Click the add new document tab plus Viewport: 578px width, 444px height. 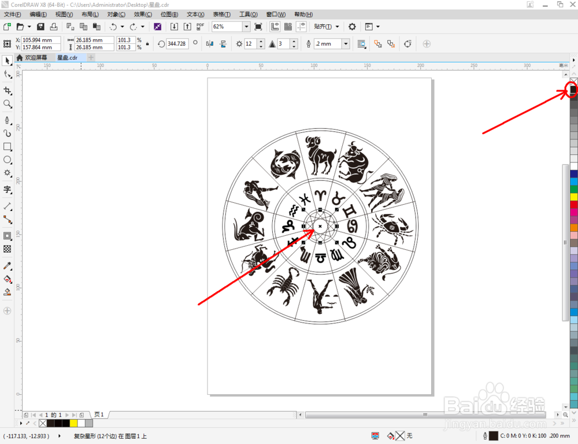(91, 58)
